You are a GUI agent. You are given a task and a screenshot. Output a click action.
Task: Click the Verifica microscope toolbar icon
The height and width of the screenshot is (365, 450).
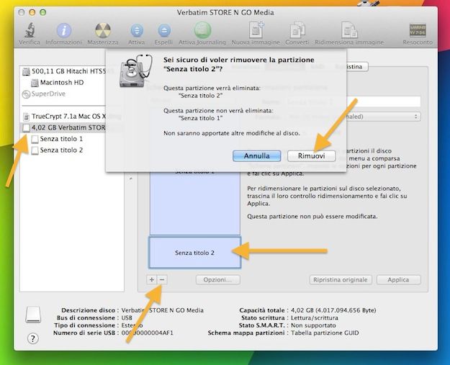(30, 30)
